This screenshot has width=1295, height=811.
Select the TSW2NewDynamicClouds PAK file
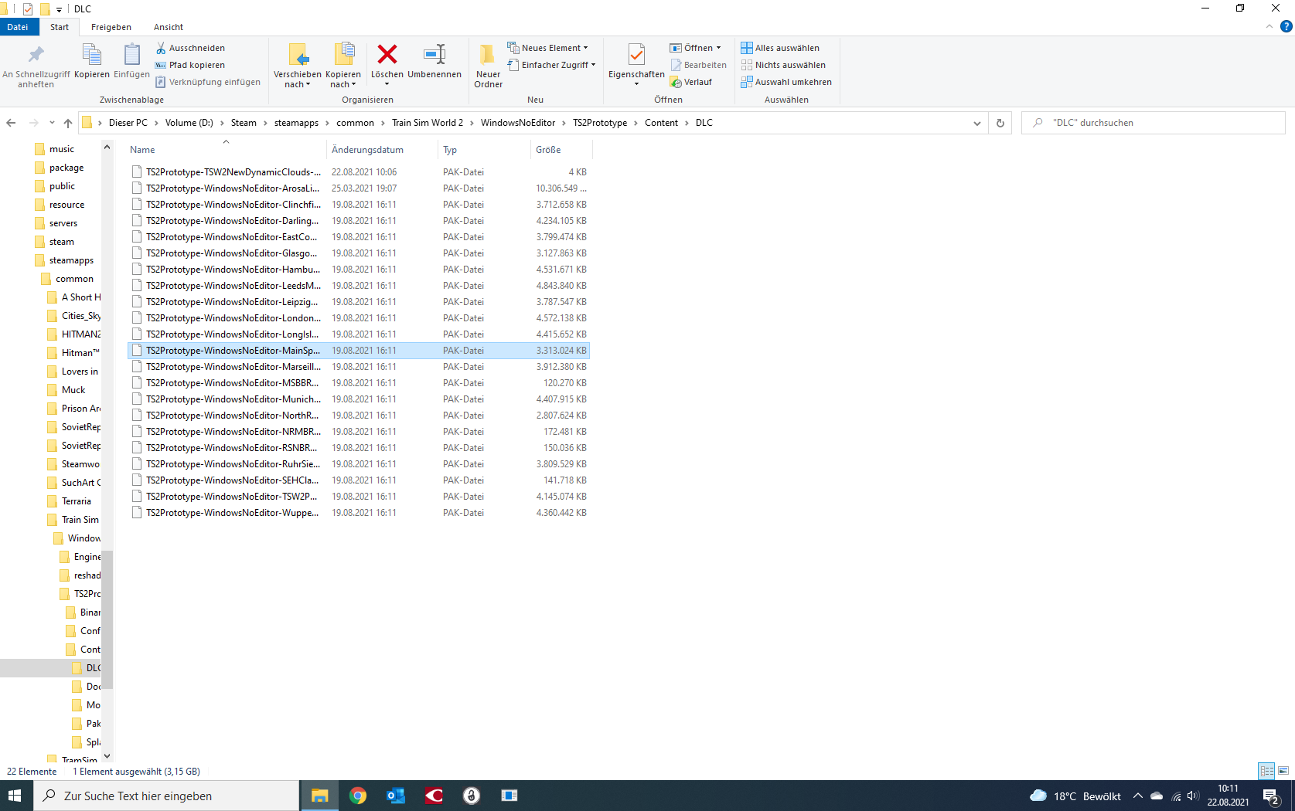[359, 172]
